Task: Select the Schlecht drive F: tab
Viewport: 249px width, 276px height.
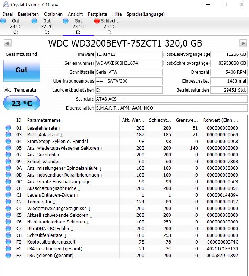Action: pyautogui.click(x=109, y=26)
